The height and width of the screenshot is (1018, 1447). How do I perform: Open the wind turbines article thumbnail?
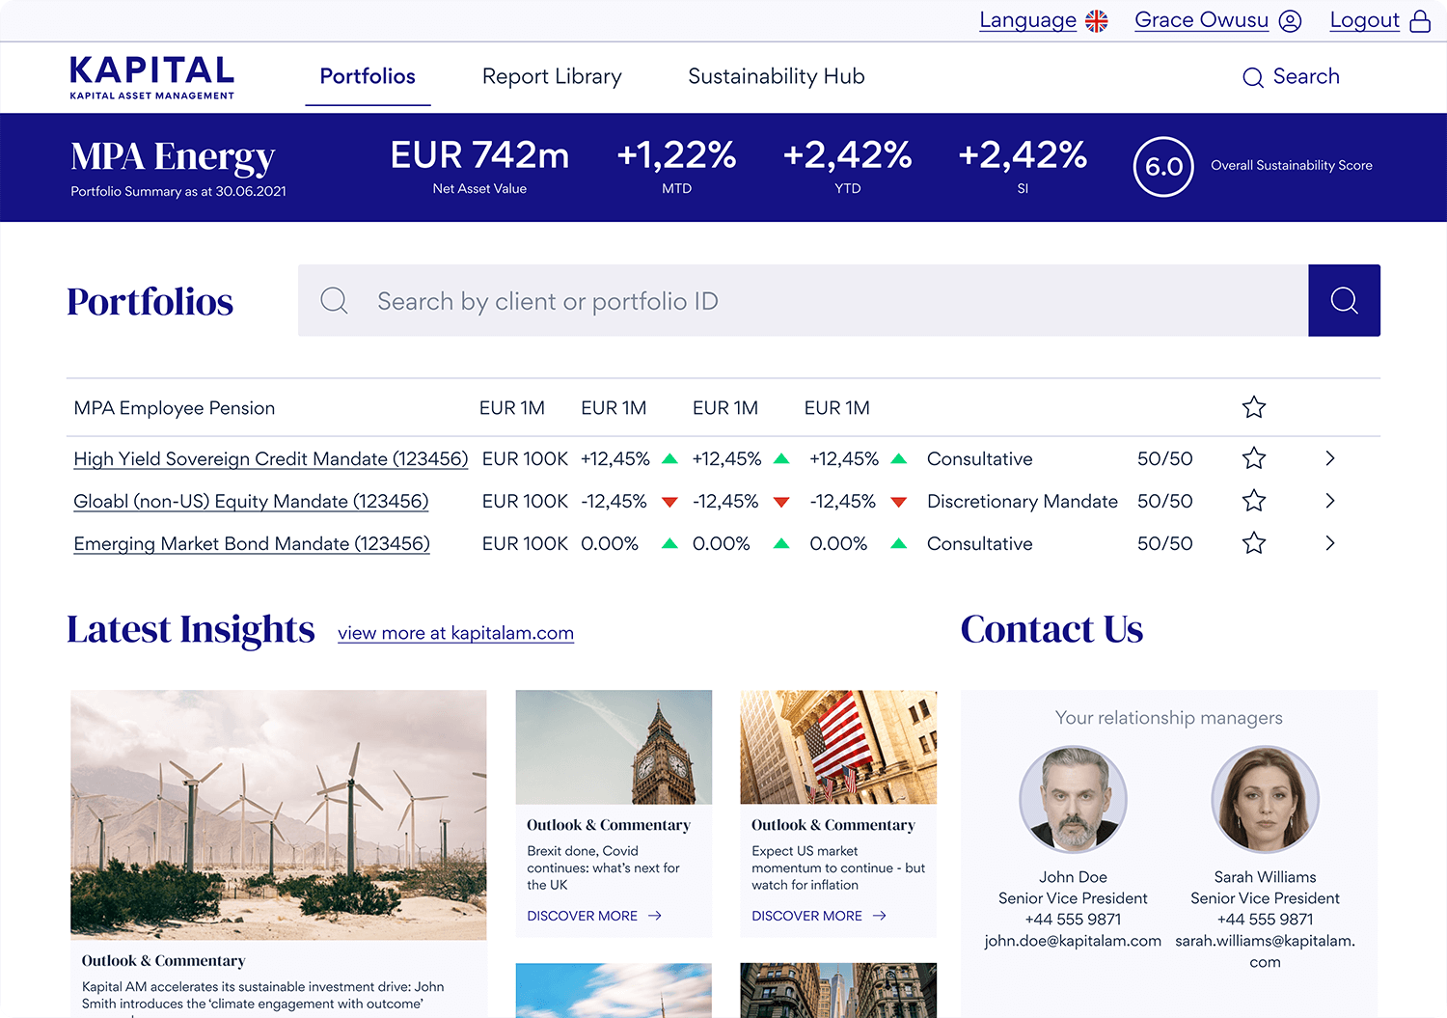[x=278, y=814]
